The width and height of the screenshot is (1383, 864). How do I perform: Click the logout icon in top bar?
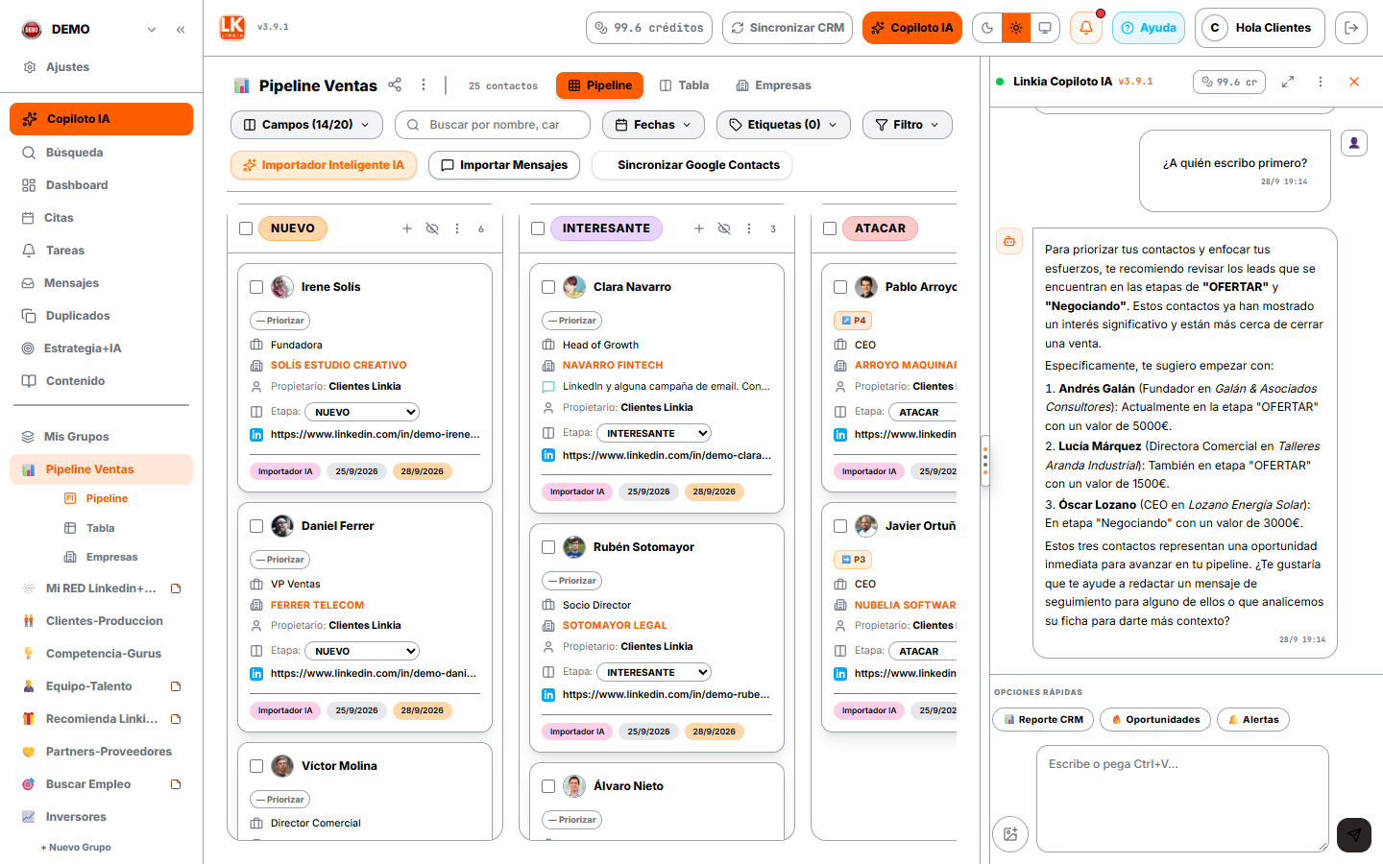click(x=1351, y=28)
